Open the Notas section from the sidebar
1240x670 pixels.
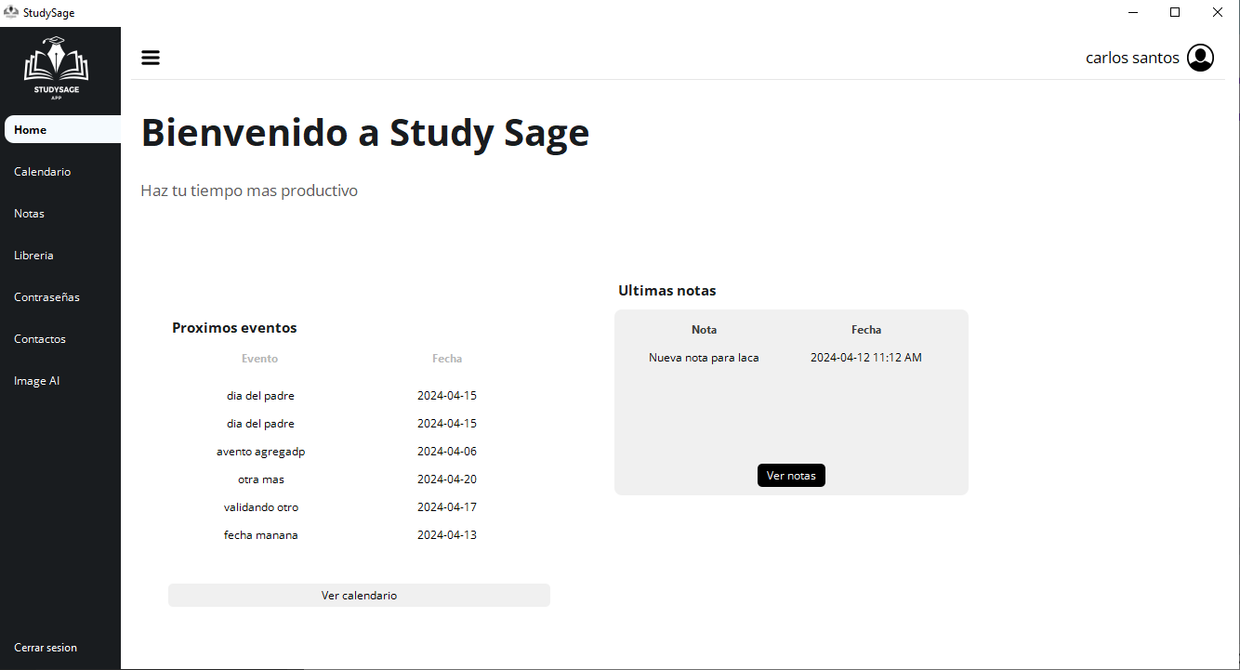click(x=29, y=213)
